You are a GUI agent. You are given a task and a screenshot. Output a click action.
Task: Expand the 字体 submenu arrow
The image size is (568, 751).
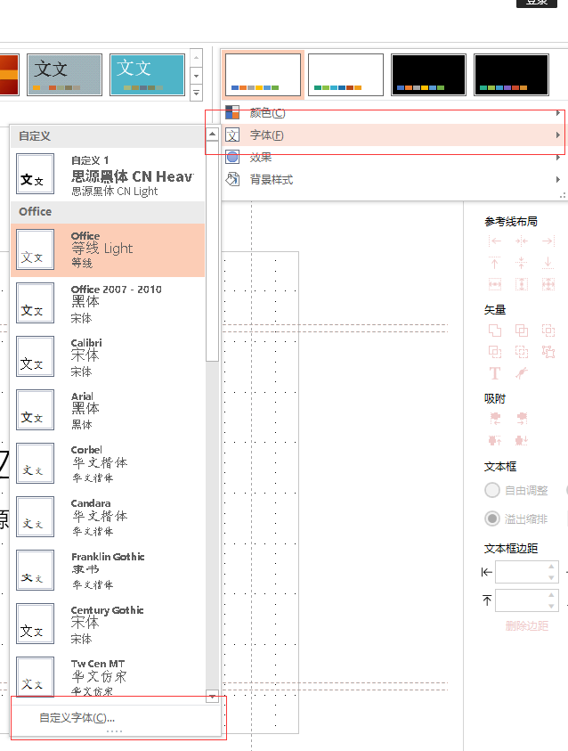(558, 135)
